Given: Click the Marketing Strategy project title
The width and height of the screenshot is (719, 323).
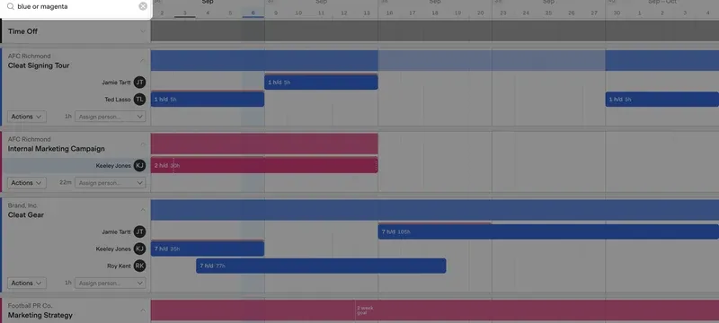Looking at the screenshot, I should tap(40, 315).
